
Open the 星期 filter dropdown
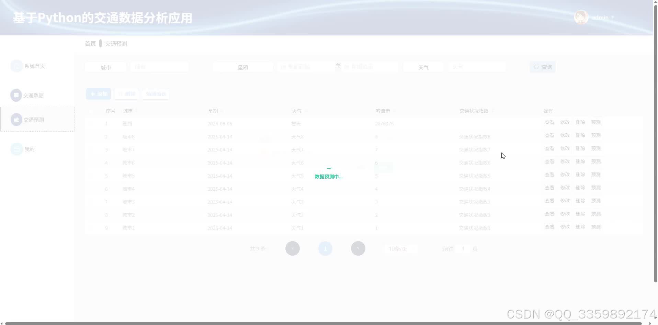[243, 67]
